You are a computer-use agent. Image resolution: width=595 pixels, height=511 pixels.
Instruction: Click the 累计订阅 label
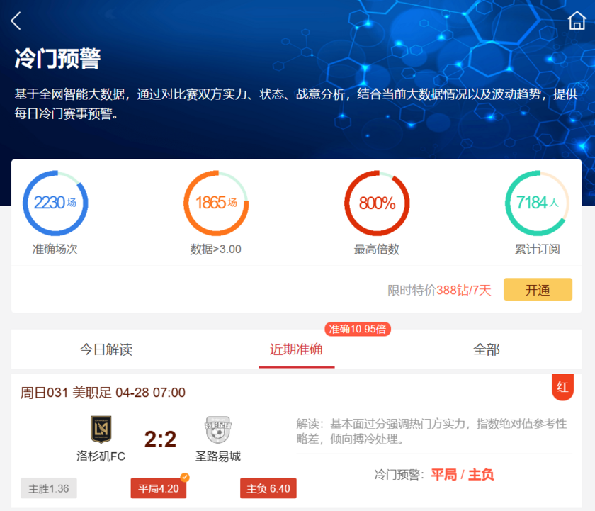pyautogui.click(x=538, y=249)
